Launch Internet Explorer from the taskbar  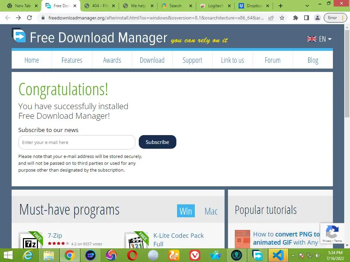[28, 255]
